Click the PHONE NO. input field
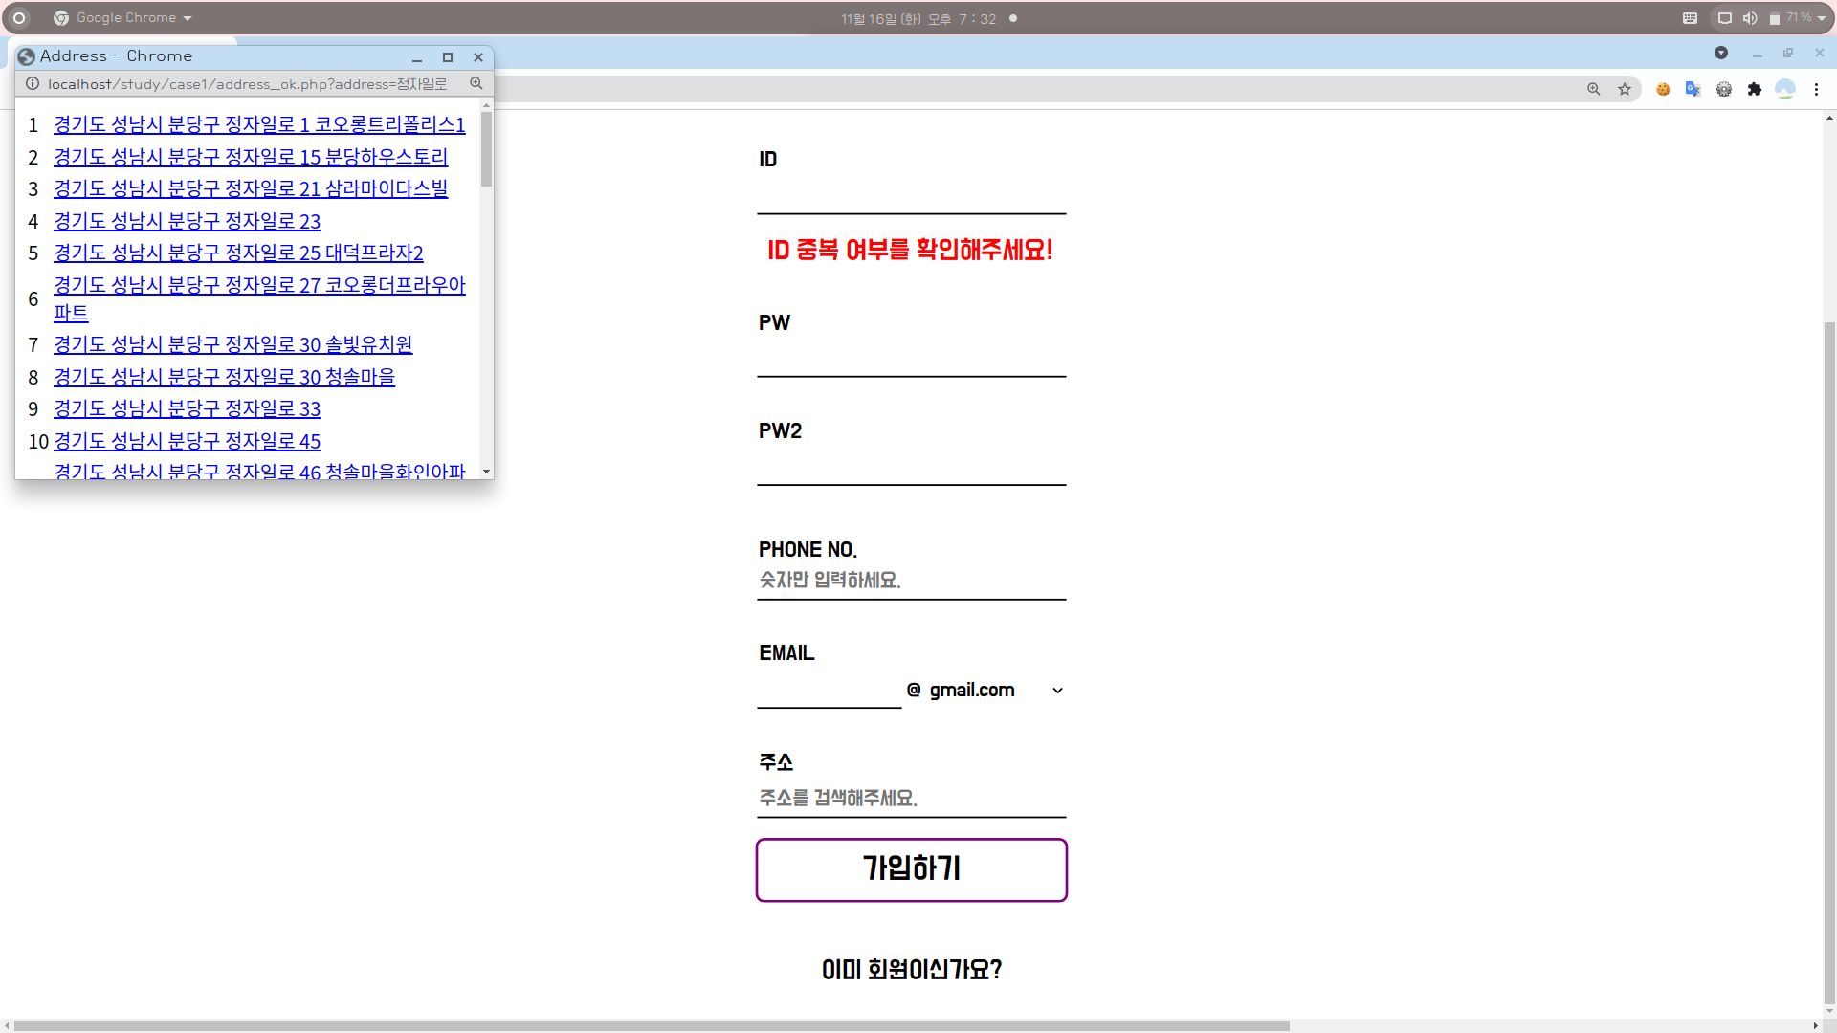The height and width of the screenshot is (1033, 1837). click(911, 581)
